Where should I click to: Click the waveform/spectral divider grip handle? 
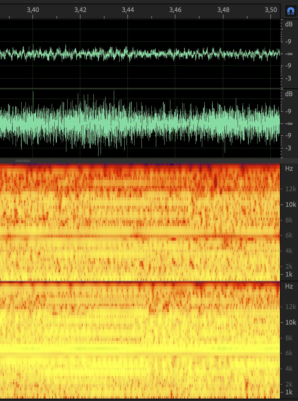pos(23,161)
